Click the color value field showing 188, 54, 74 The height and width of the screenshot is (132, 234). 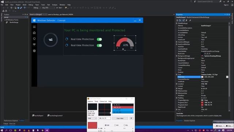pyautogui.click(x=105, y=118)
